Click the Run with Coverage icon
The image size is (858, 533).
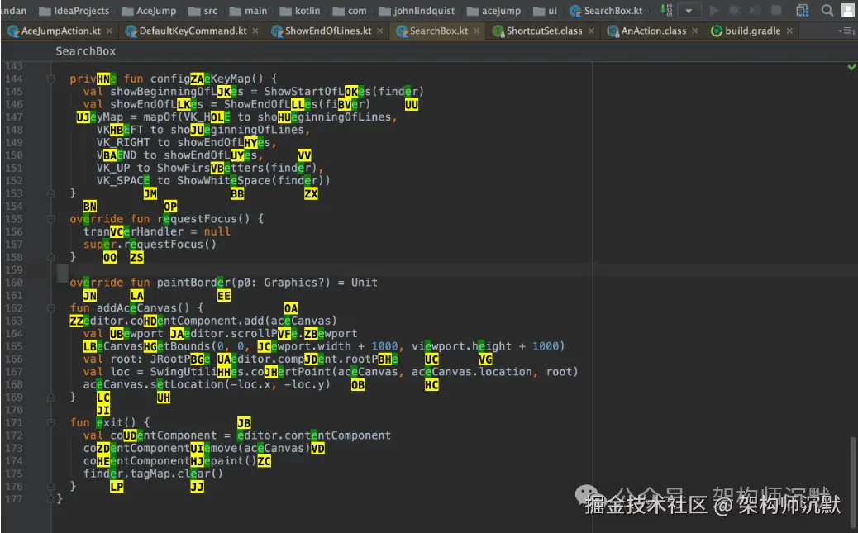(756, 11)
